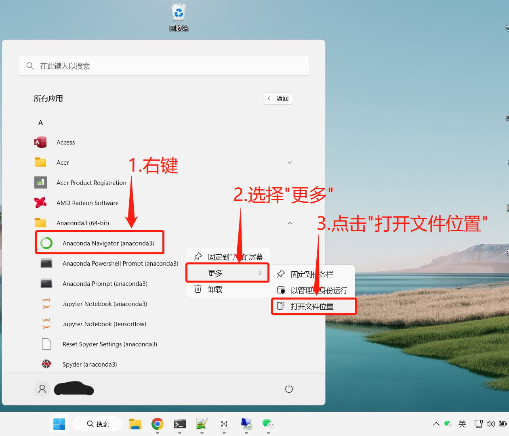The height and width of the screenshot is (436, 509).
Task: Click the 返回 back button
Action: (278, 98)
